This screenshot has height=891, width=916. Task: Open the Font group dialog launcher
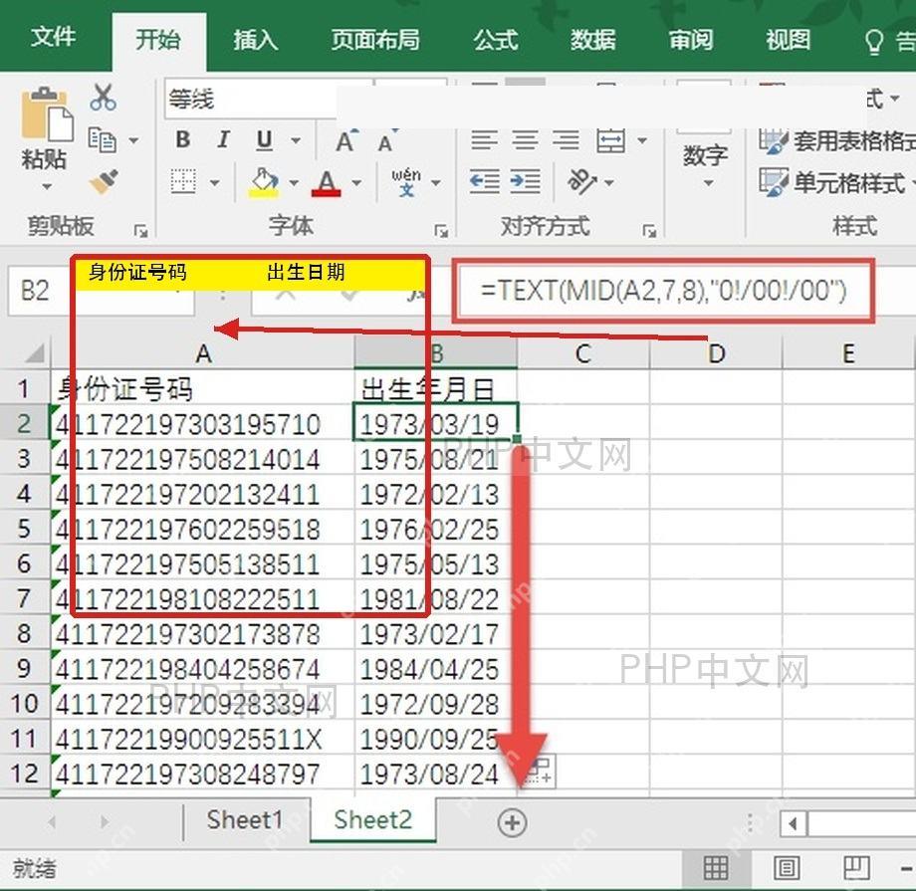tap(441, 231)
